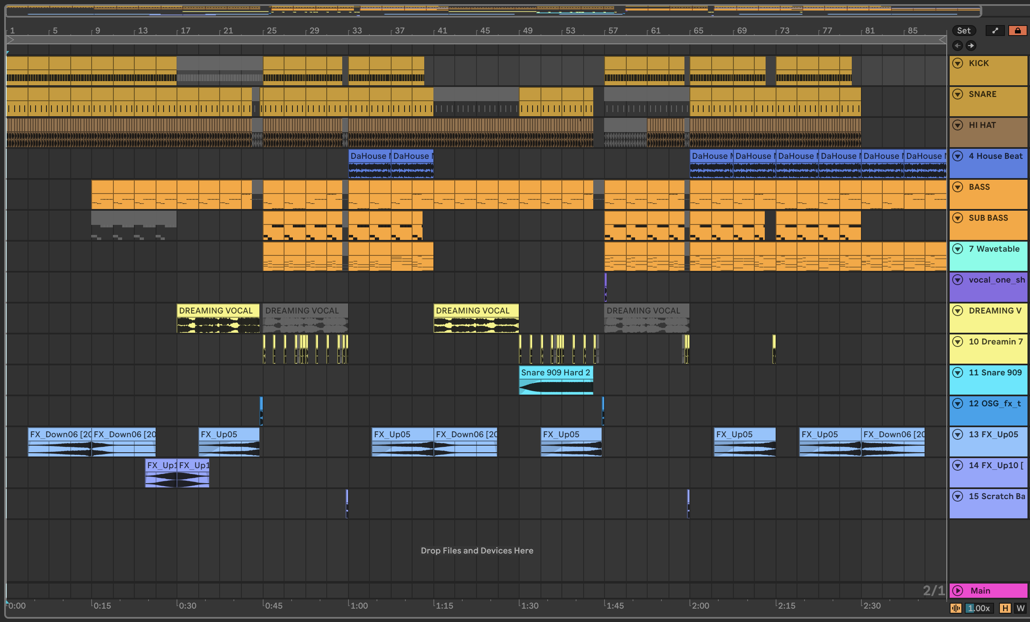Click the orange lock envelopes icon
Viewport: 1030px width, 622px height.
pyautogui.click(x=1017, y=31)
